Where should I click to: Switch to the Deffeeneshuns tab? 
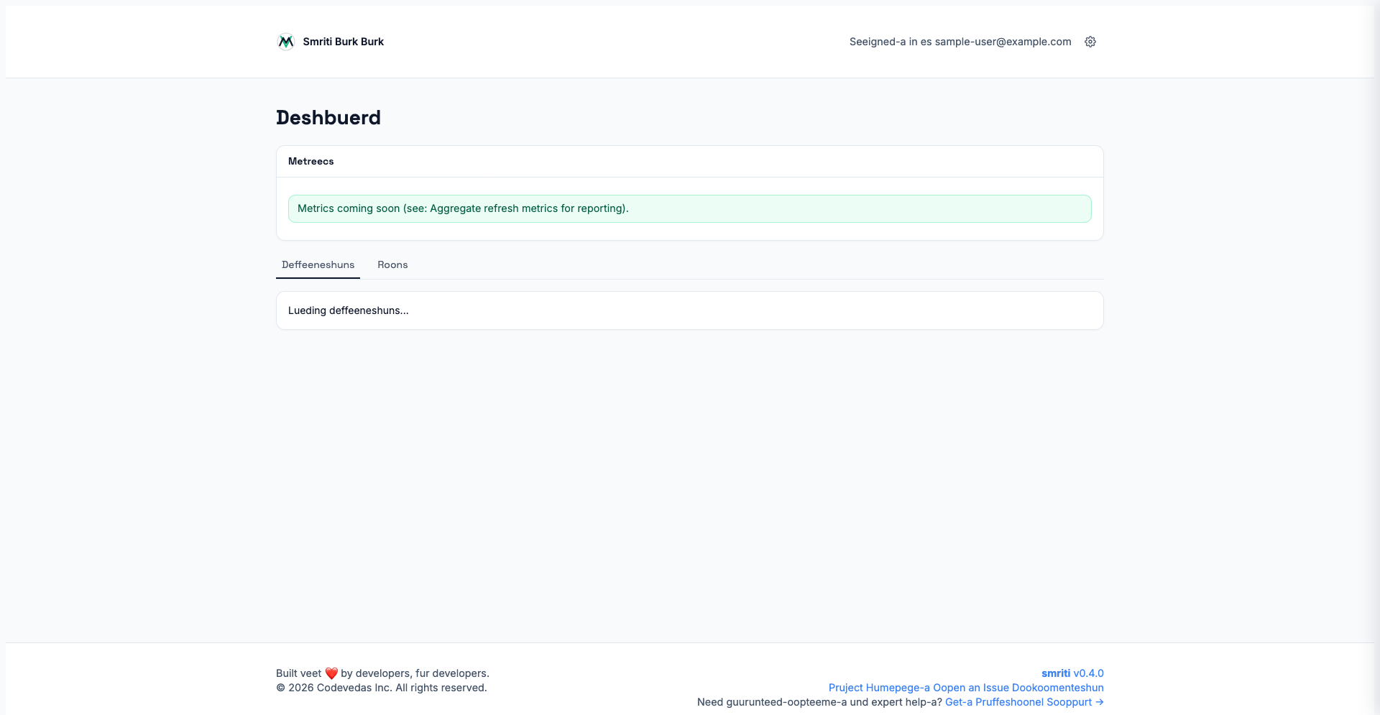tap(318, 264)
